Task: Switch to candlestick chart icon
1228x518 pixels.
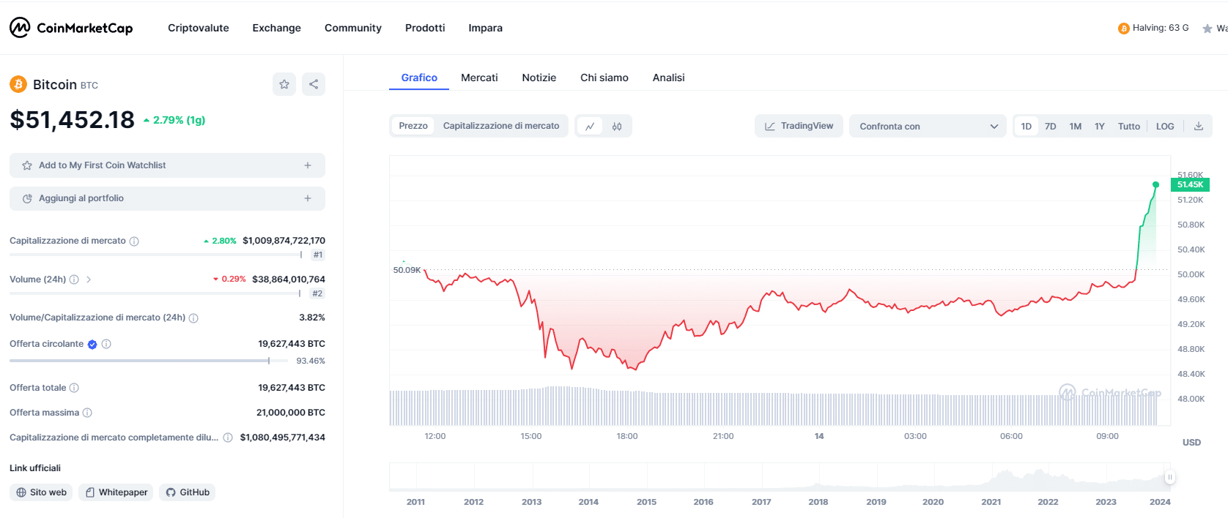Action: pyautogui.click(x=617, y=127)
